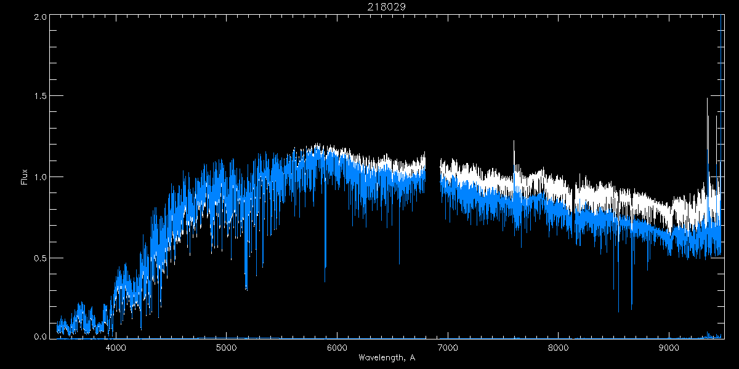The width and height of the screenshot is (739, 369).
Task: Click the 4000 wavelength tick label
Action: click(x=116, y=347)
